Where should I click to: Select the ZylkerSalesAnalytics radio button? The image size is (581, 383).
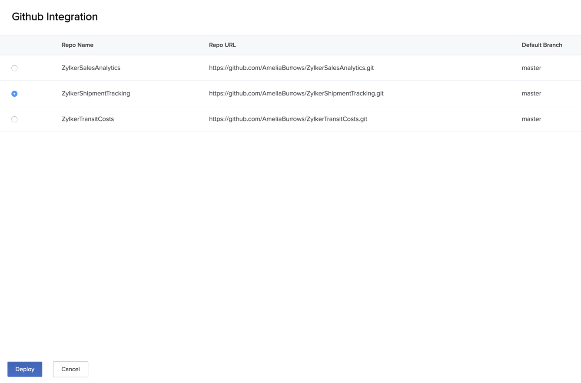click(x=14, y=68)
